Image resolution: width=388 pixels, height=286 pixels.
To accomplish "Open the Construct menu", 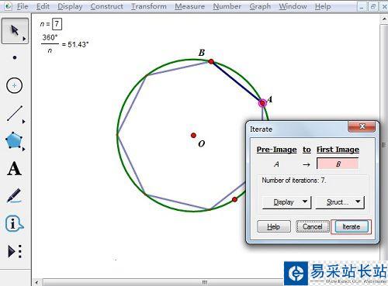I will coord(106,6).
